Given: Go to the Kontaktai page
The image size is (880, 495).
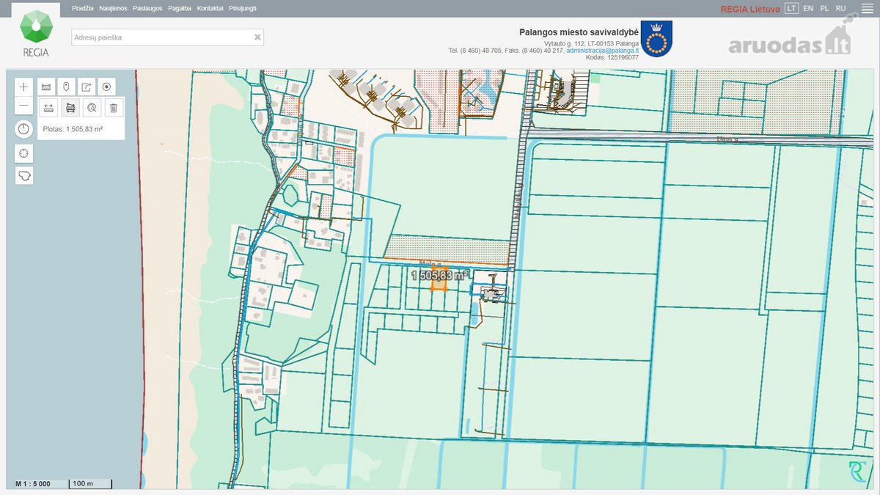Looking at the screenshot, I should click(x=210, y=8).
